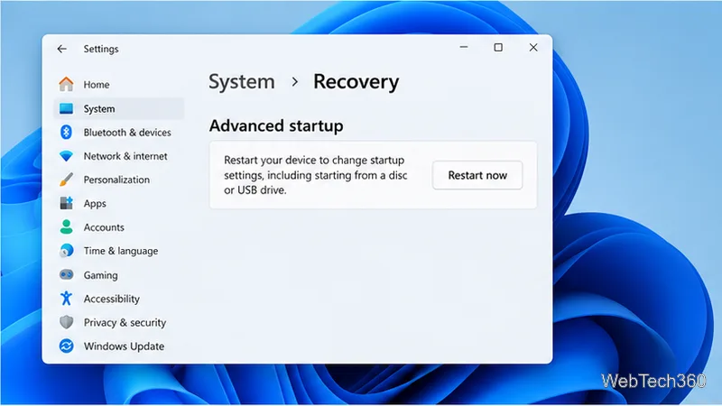The image size is (722, 406).
Task: Open Privacy & security label
Action: 125,323
